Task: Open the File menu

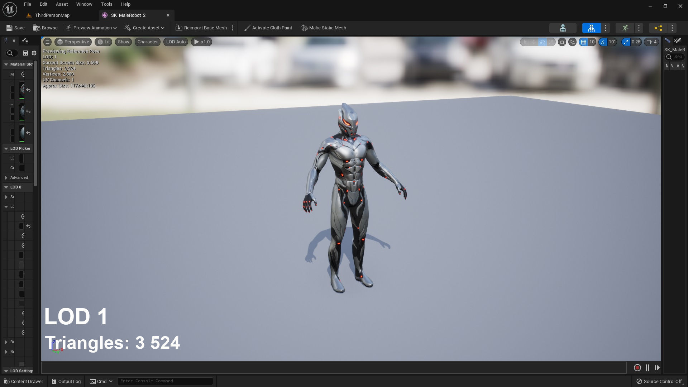Action: click(x=27, y=4)
